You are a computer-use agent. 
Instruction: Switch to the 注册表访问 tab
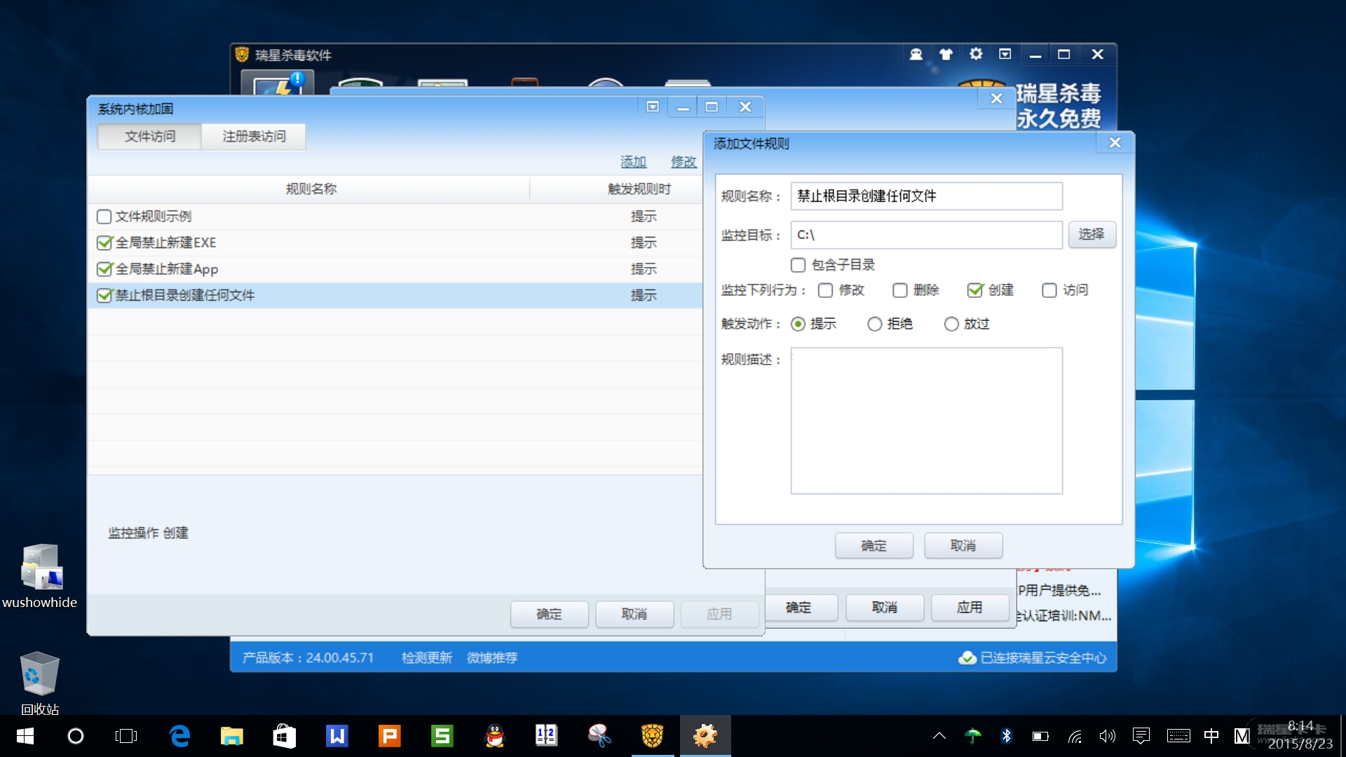(x=254, y=137)
